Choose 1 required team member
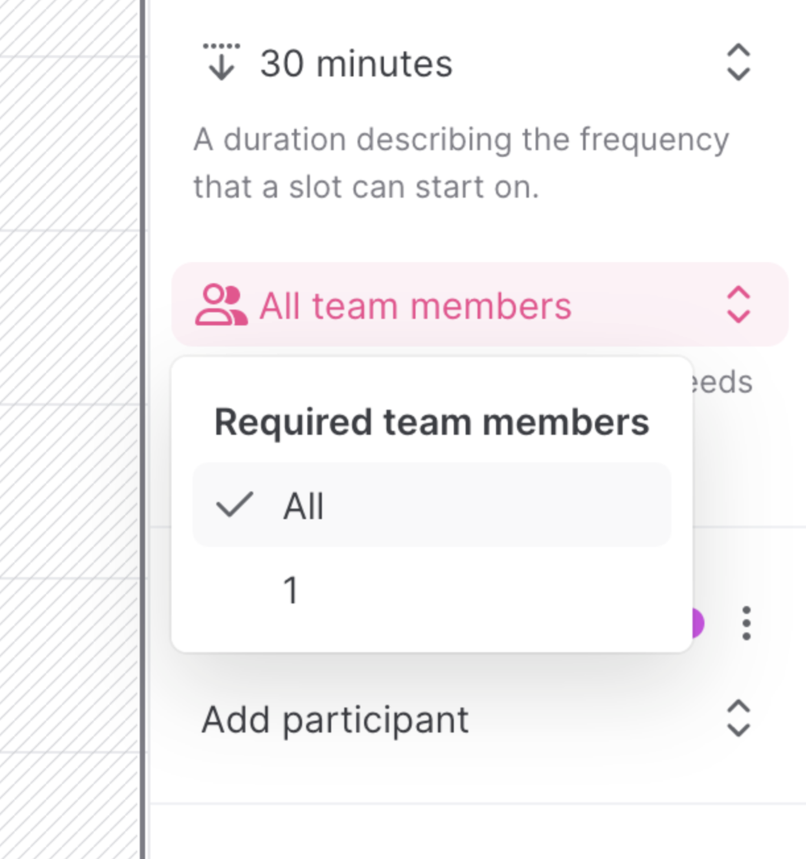This screenshot has height=859, width=806. (431, 590)
